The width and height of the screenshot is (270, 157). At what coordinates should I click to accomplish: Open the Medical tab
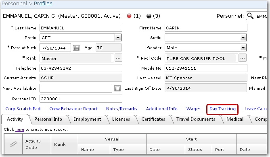[x=235, y=119]
